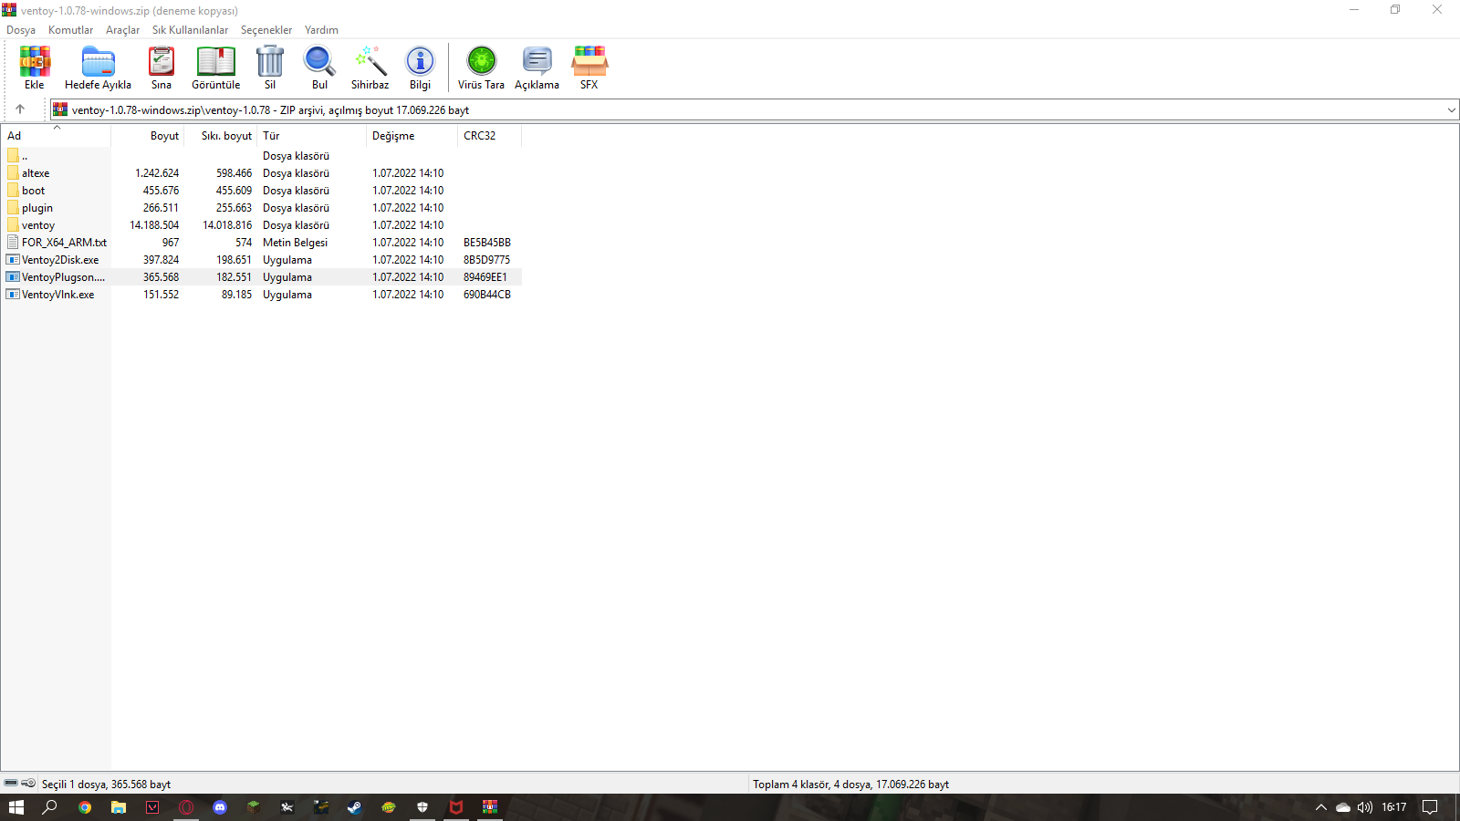Click the Hedefe Ayıkla extract icon

[x=98, y=61]
